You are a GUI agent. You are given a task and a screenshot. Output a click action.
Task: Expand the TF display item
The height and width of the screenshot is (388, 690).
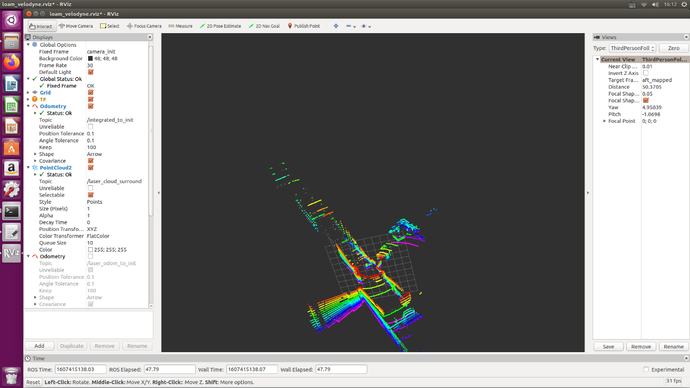click(x=28, y=99)
